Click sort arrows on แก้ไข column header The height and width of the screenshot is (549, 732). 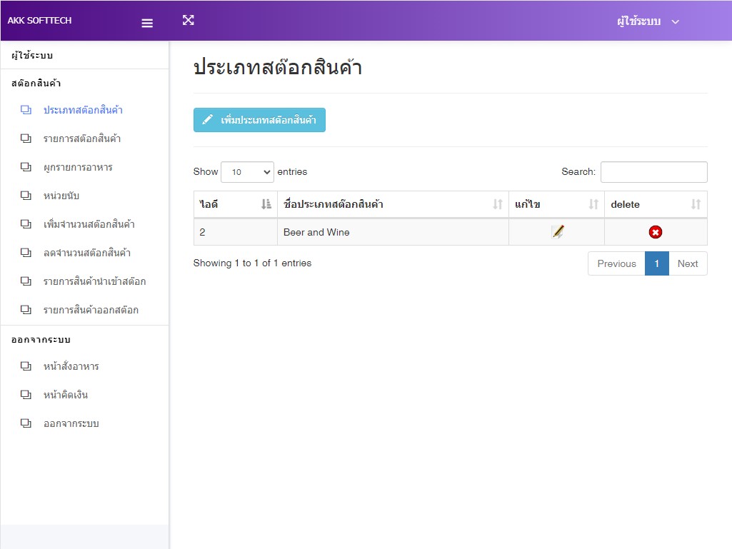[593, 204]
